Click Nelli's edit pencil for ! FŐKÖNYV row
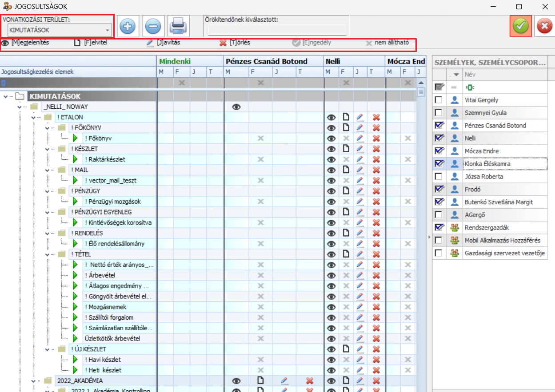 360,128
